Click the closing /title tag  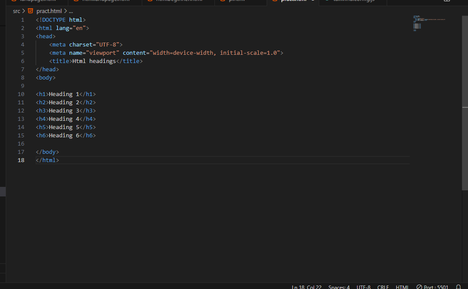(129, 61)
